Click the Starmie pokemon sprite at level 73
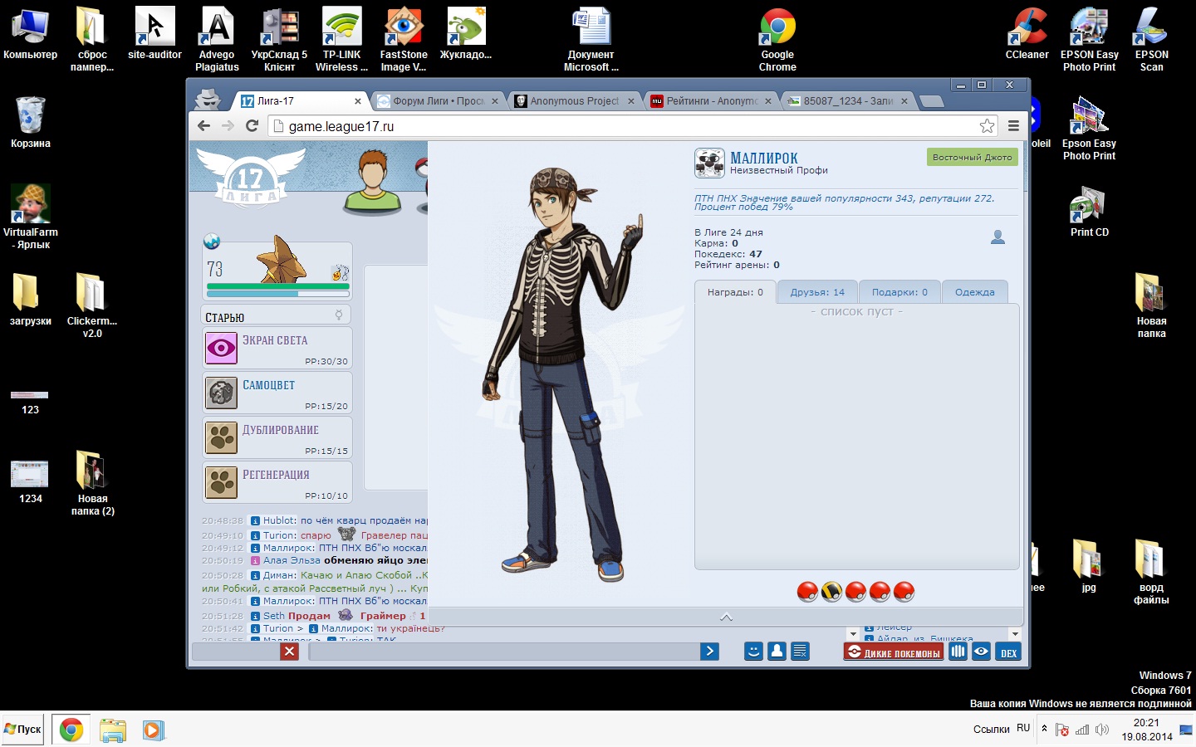Image resolution: width=1196 pixels, height=747 pixels. point(282,260)
